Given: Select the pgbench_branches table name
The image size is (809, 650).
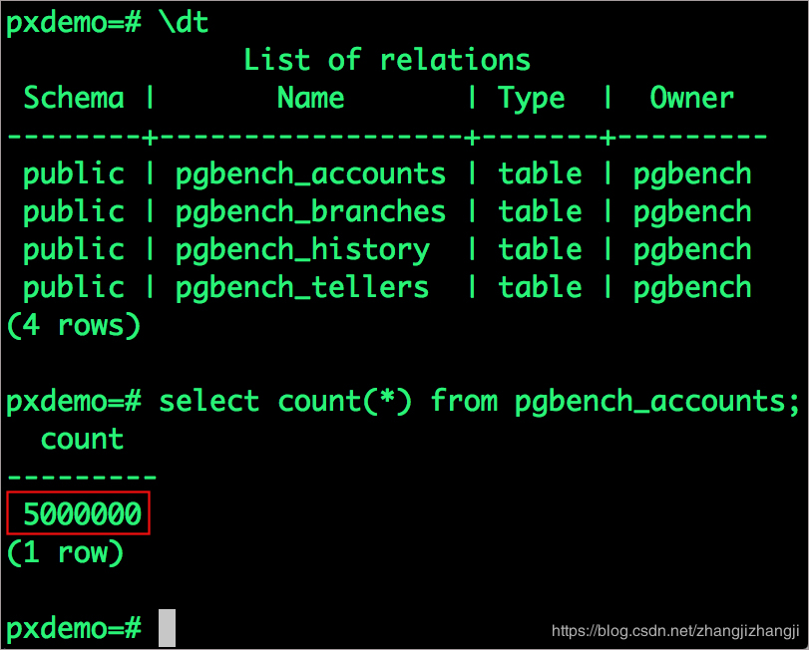Looking at the screenshot, I should point(310,212).
